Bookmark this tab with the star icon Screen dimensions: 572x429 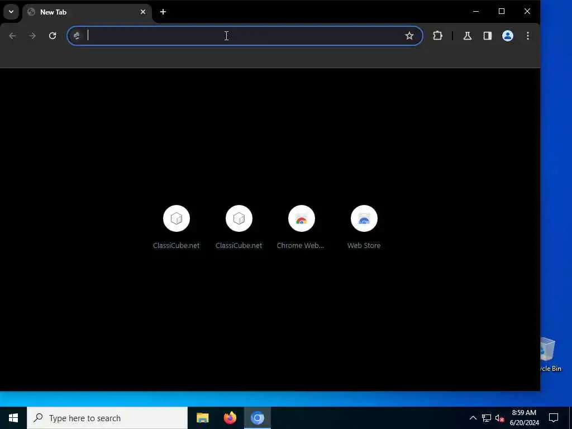pos(409,36)
